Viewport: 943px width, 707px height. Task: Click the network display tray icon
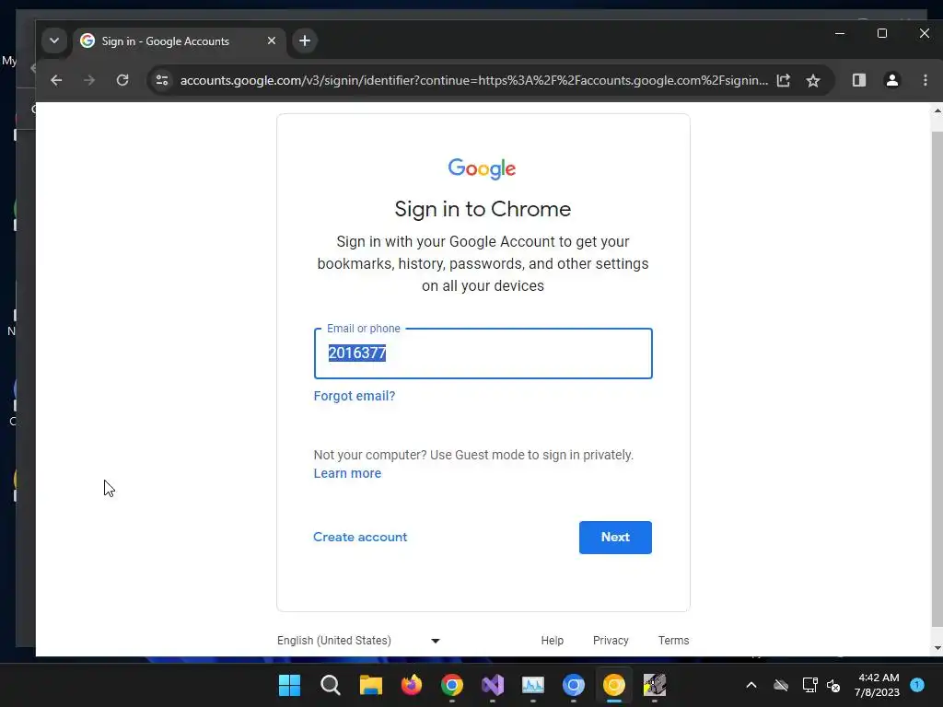(809, 685)
